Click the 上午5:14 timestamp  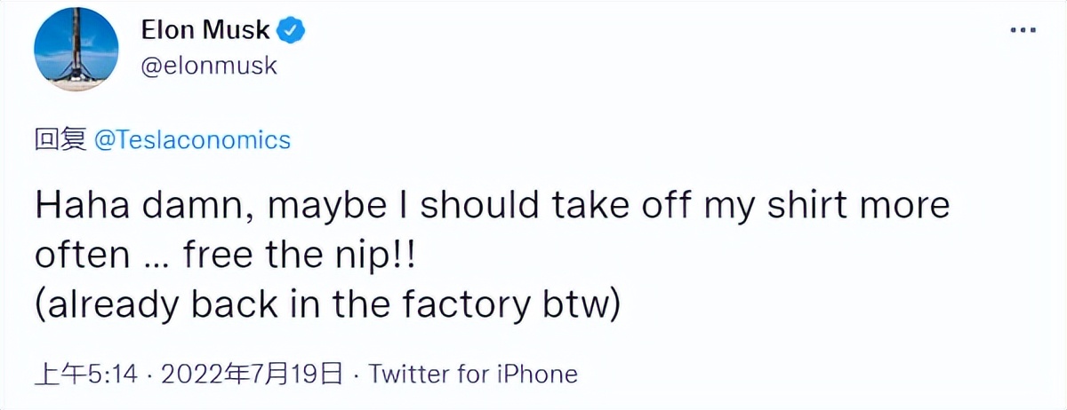[x=86, y=374]
